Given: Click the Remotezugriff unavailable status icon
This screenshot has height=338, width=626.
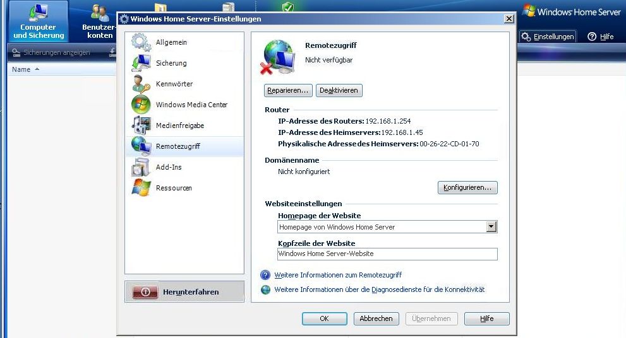Looking at the screenshot, I should (x=279, y=57).
